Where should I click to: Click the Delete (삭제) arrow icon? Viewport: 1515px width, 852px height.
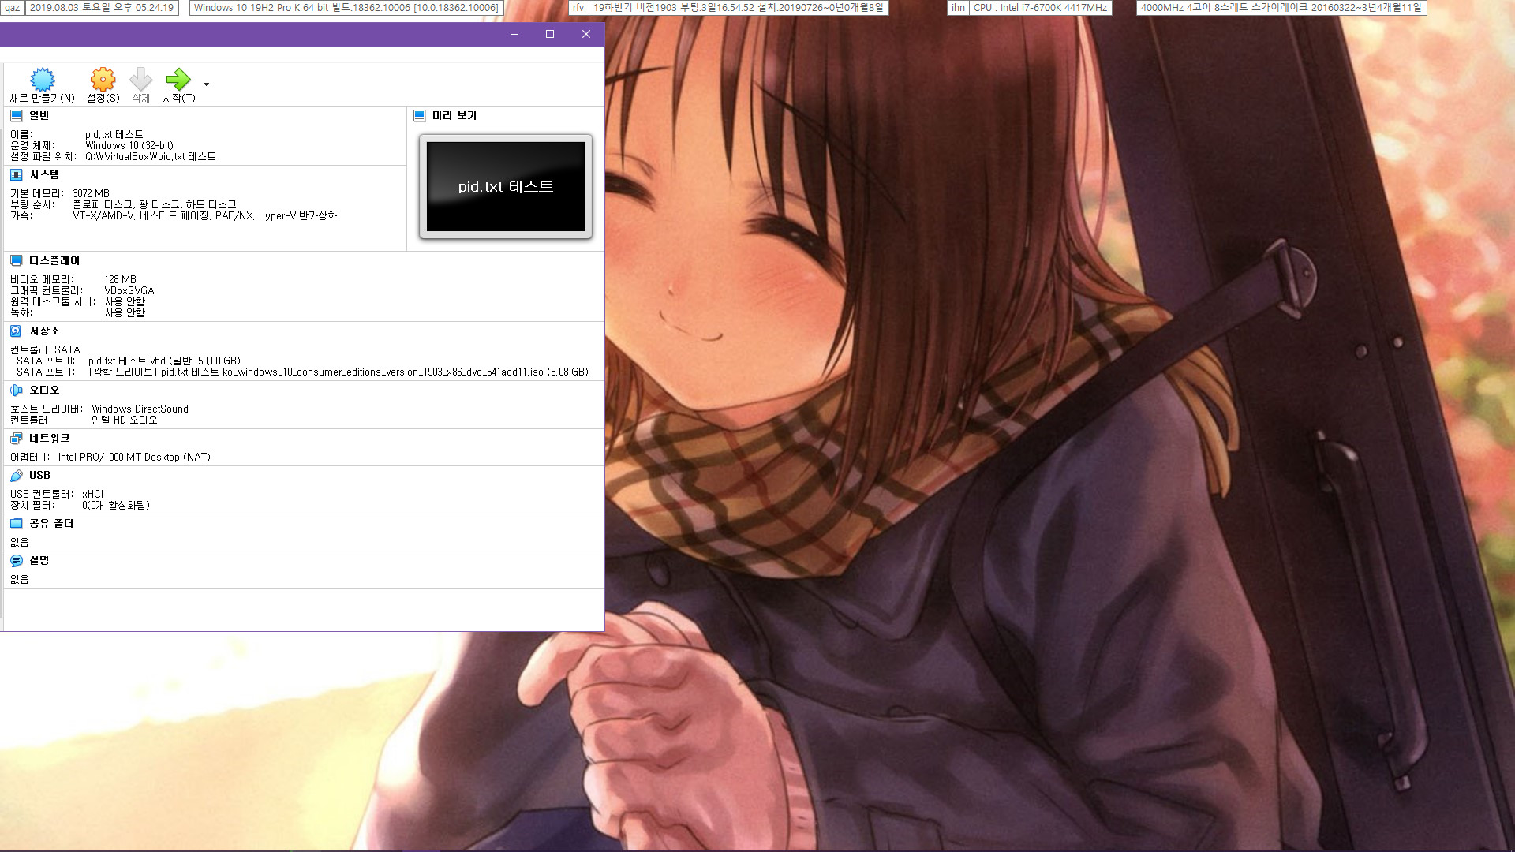click(140, 79)
